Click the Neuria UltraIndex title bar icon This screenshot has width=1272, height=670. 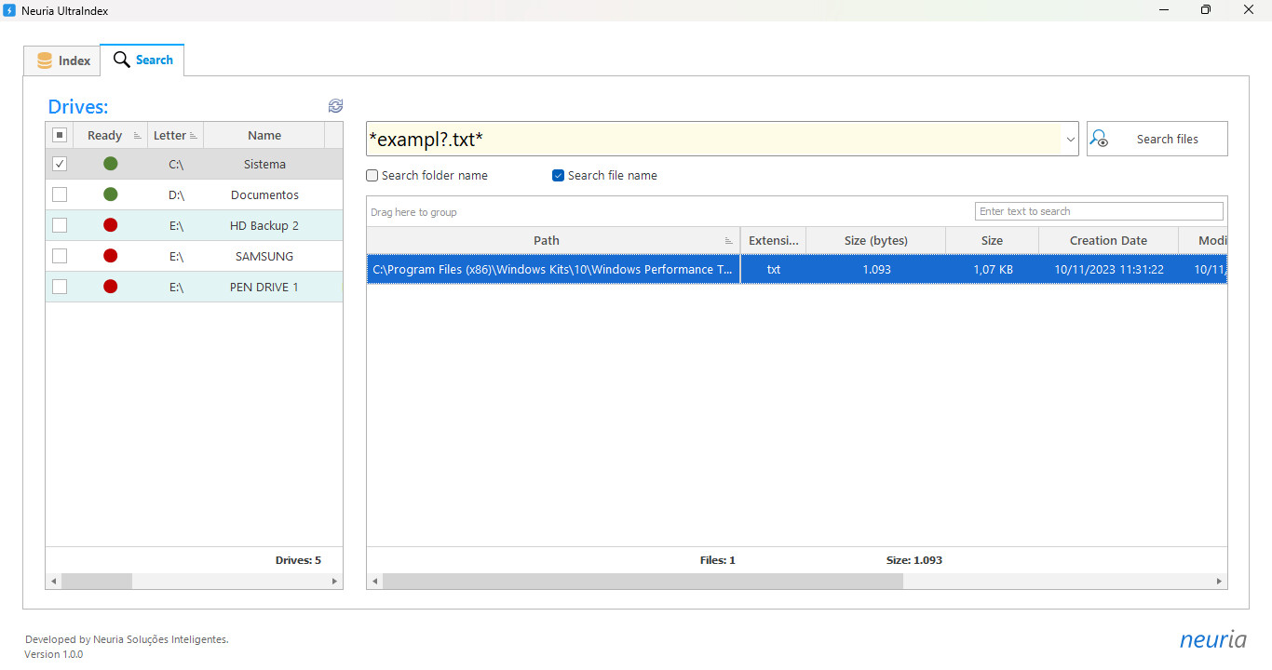pos(8,10)
